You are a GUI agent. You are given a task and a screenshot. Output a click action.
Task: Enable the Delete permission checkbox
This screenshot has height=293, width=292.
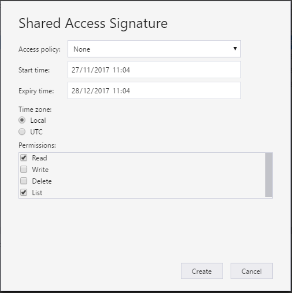pyautogui.click(x=24, y=181)
